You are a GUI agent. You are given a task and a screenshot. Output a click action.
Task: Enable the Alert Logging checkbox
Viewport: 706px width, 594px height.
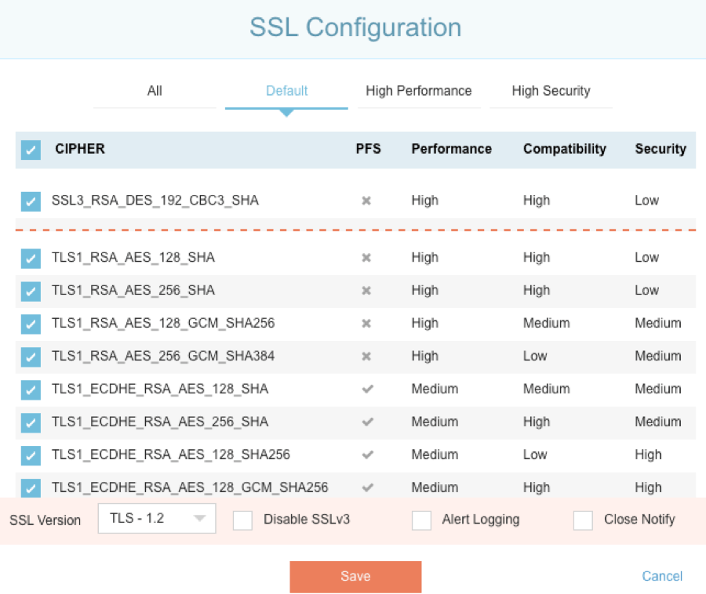422,520
